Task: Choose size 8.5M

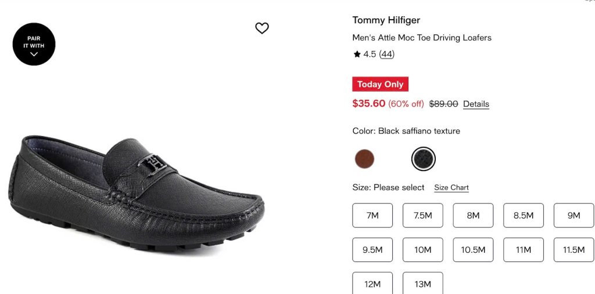Action: pos(524,215)
